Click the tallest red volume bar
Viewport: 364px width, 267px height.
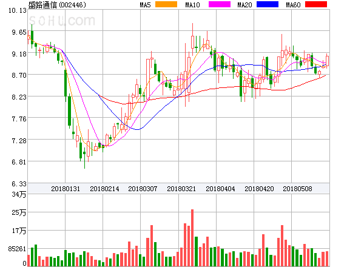[x=192, y=238]
